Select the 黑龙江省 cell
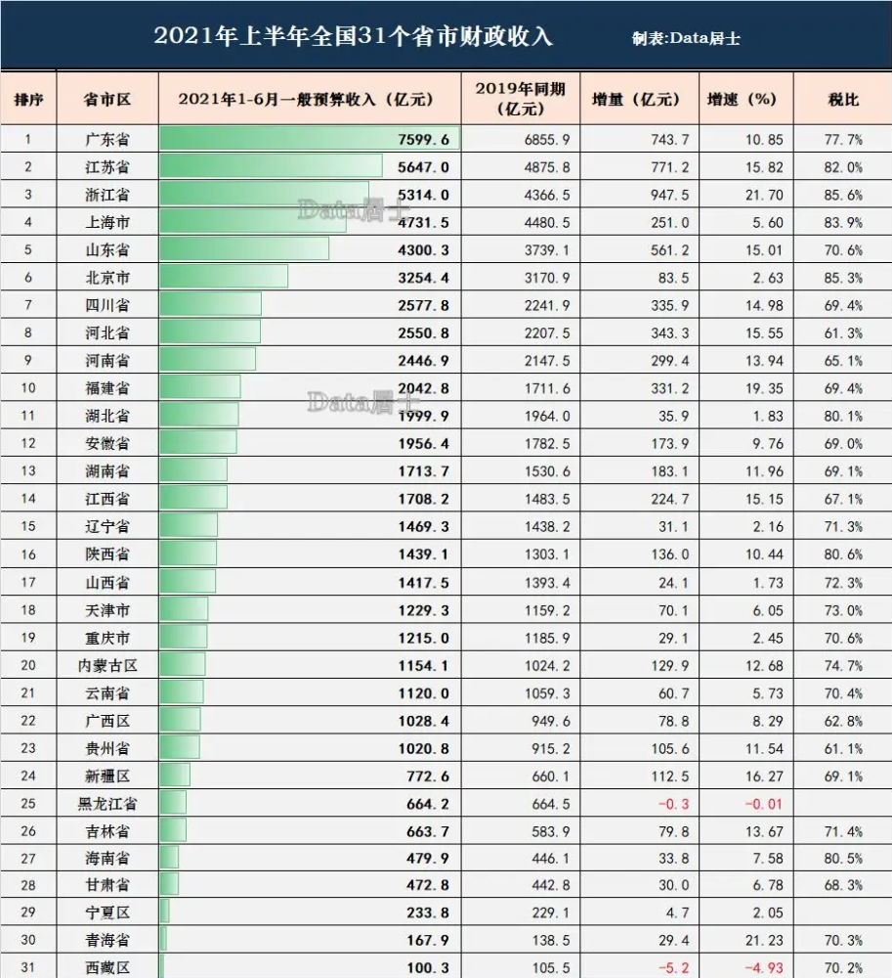The height and width of the screenshot is (978, 892). [x=107, y=804]
